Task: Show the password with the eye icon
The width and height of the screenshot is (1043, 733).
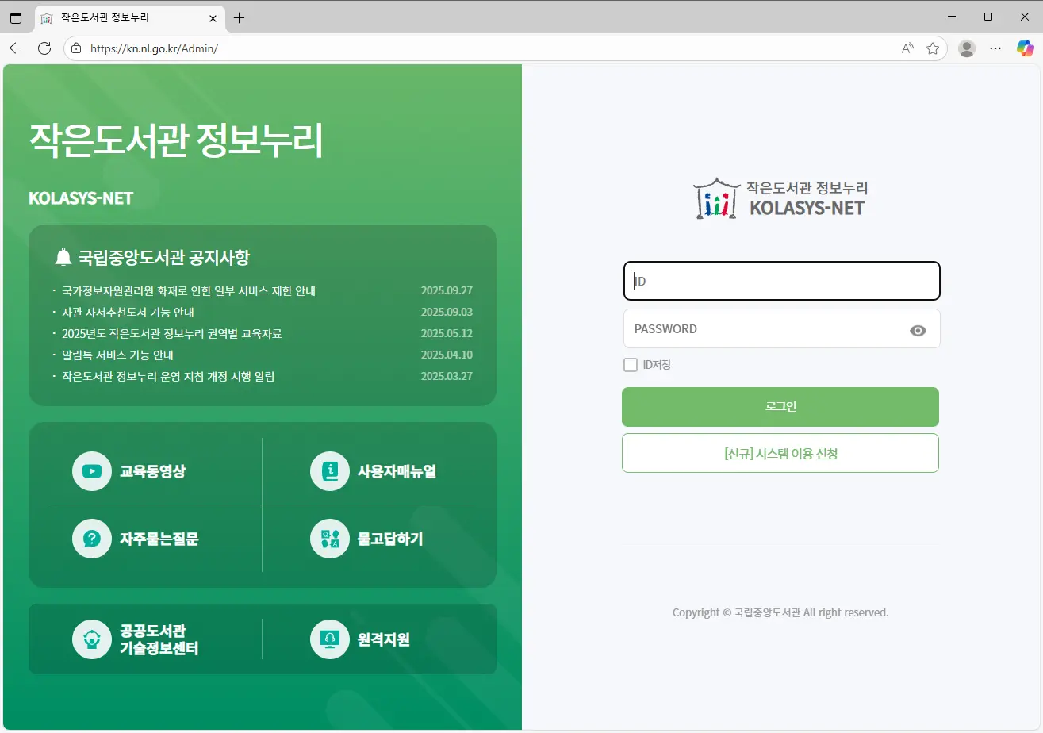Action: pyautogui.click(x=918, y=331)
